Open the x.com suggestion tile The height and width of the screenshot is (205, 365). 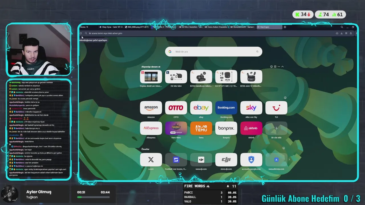pos(151,160)
